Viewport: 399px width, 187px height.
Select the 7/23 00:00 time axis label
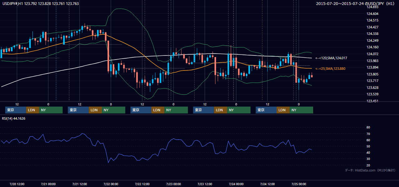[173, 184]
